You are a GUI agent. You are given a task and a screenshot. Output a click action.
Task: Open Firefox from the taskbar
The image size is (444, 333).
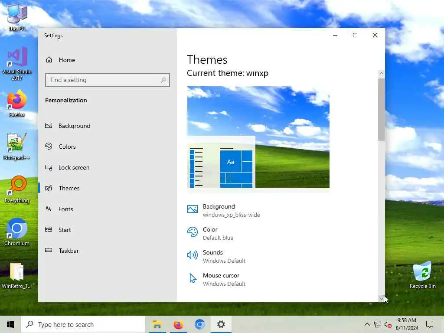pos(178,324)
